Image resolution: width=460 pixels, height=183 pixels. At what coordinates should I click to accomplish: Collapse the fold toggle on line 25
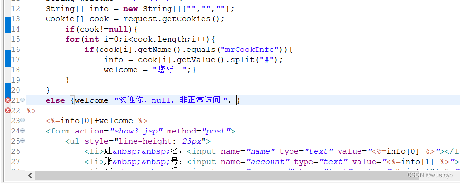click(23, 141)
